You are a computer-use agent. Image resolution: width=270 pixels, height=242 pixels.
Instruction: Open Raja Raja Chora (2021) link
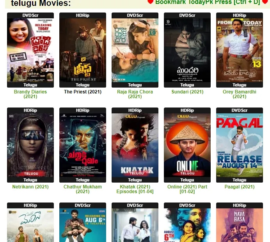point(135,94)
